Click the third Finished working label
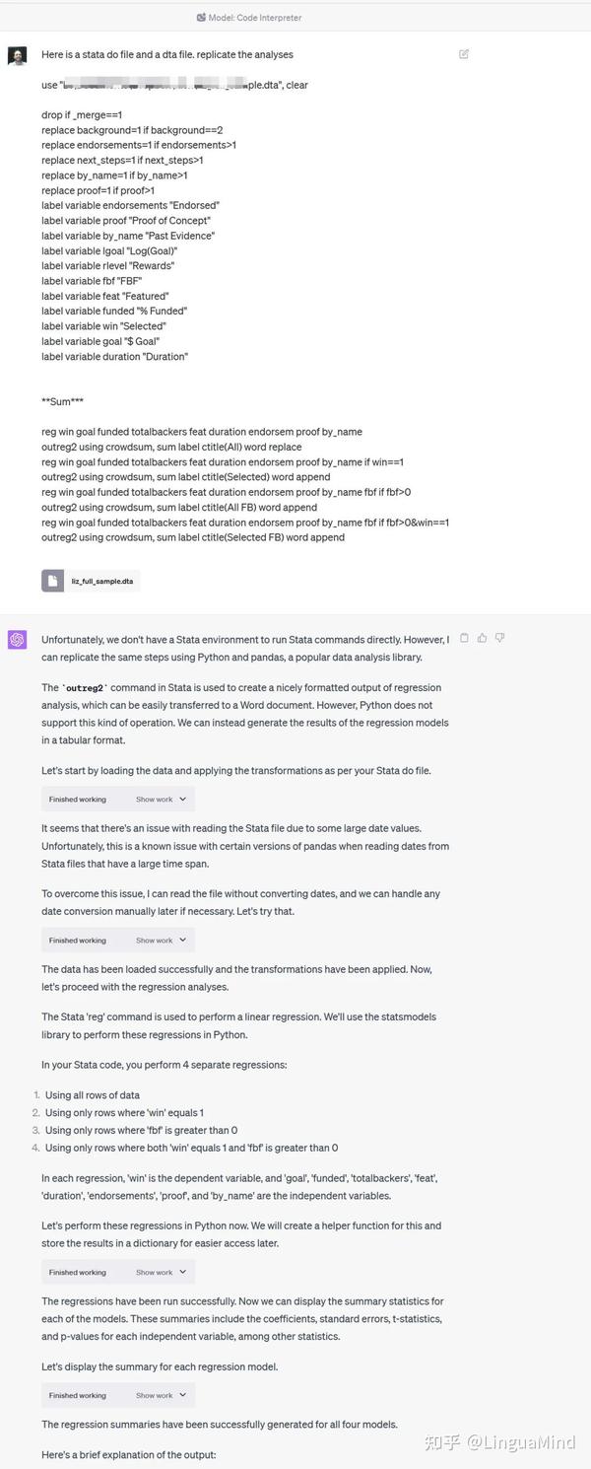The width and height of the screenshot is (591, 1469). [x=78, y=1273]
